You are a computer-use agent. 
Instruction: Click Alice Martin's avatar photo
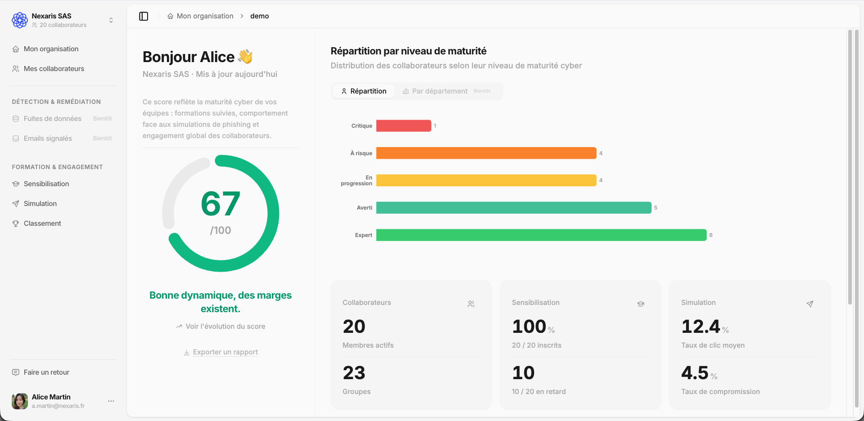(20, 401)
